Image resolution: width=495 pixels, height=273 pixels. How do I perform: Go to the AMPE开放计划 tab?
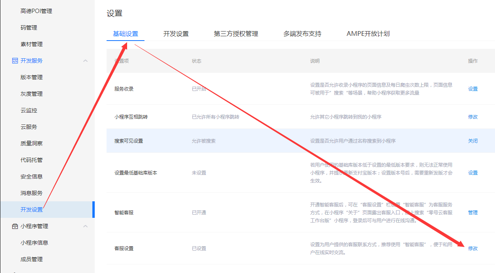tap(368, 34)
